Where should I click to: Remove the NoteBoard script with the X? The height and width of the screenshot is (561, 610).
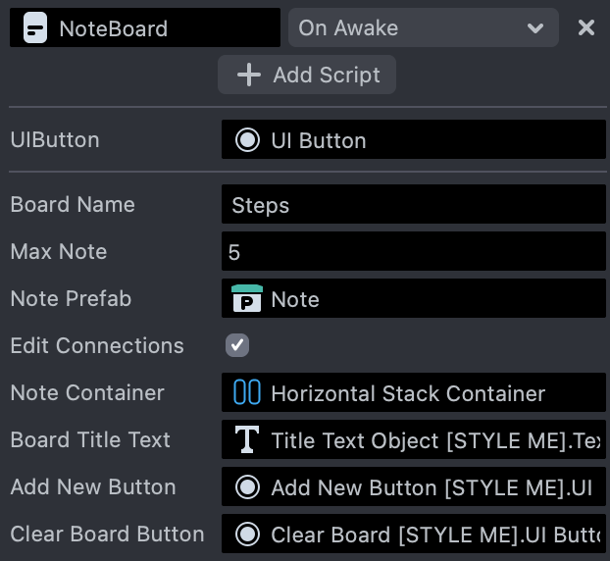[586, 27]
